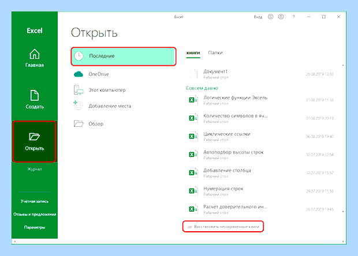Close the Excel window

pos(338,17)
